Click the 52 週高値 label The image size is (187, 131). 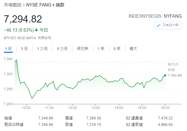[134, 118]
